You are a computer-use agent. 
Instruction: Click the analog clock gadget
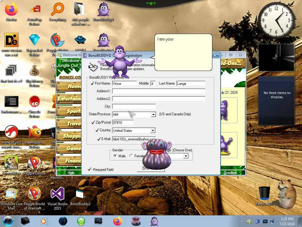click(x=276, y=20)
